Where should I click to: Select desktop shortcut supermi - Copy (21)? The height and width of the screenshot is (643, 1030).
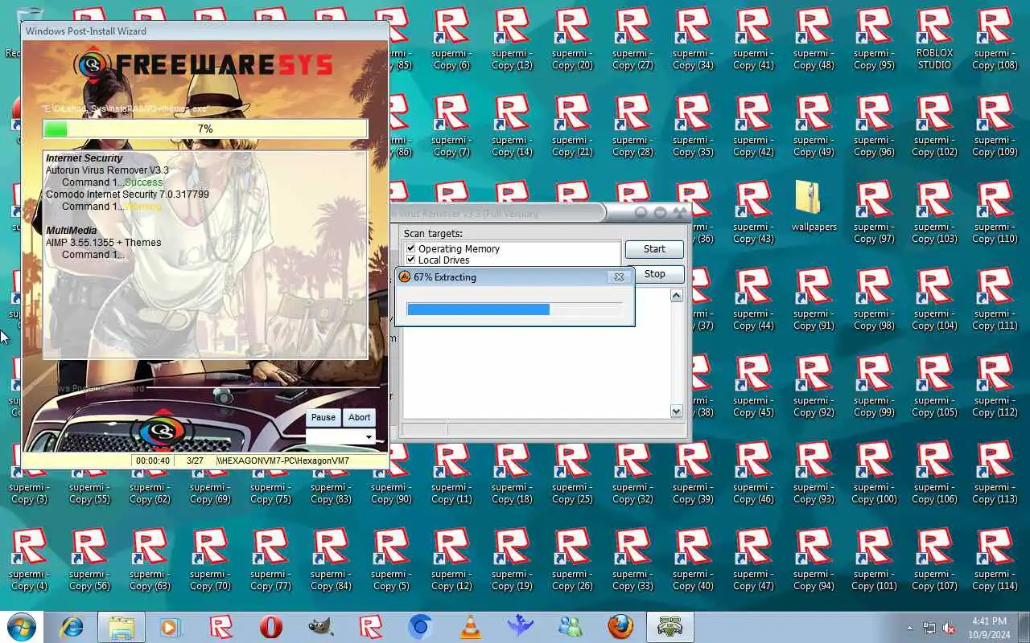tap(572, 125)
